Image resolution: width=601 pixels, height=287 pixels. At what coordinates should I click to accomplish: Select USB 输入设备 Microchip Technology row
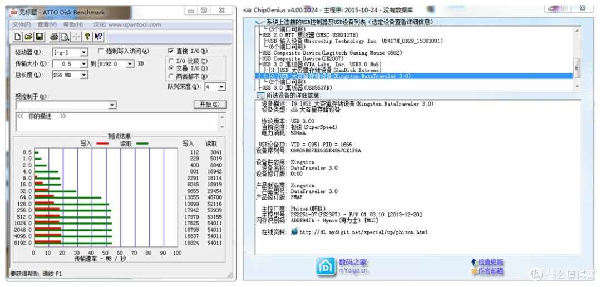[x=355, y=41]
